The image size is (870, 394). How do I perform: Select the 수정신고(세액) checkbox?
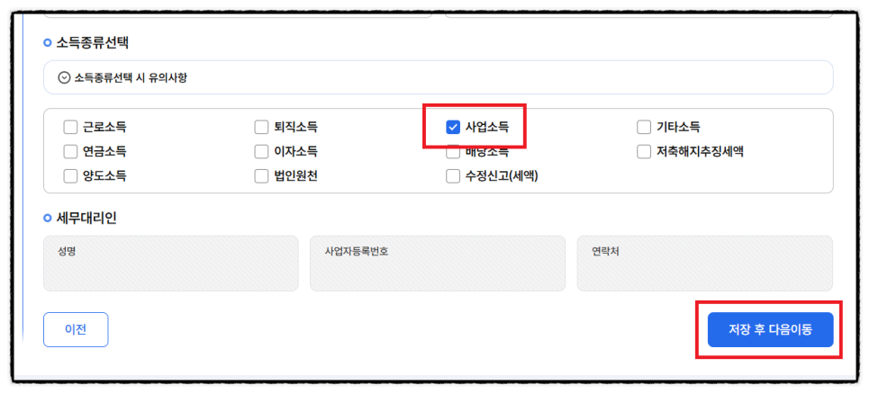click(453, 176)
